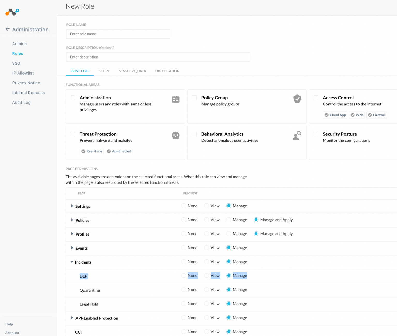397x336 pixels.
Task: Click the skull icon on Threat Protection card
Action: click(175, 135)
